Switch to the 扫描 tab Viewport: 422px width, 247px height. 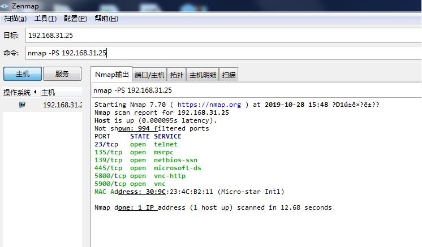(229, 75)
